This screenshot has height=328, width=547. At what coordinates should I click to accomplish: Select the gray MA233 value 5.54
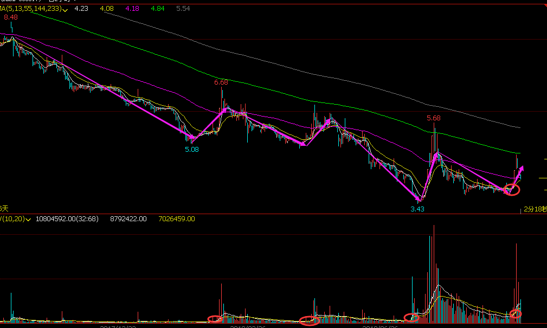183,8
